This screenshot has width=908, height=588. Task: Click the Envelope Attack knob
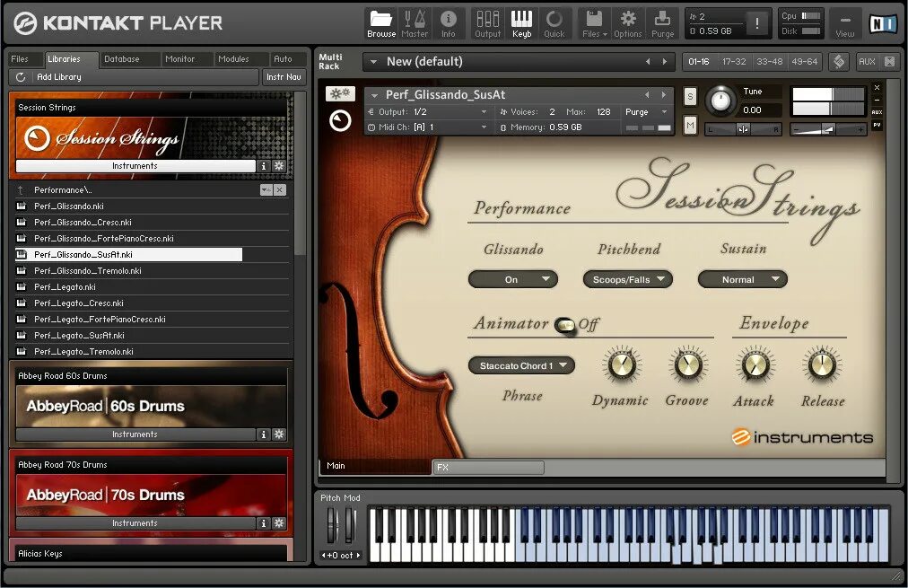pos(755,365)
